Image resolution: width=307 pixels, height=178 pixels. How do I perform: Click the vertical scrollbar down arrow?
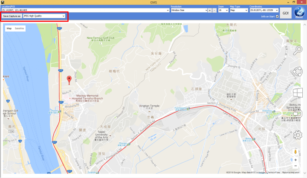pyautogui.click(x=304, y=173)
